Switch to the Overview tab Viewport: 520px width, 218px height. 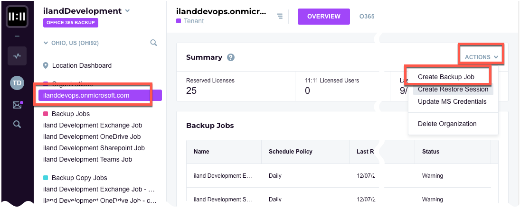pyautogui.click(x=323, y=17)
